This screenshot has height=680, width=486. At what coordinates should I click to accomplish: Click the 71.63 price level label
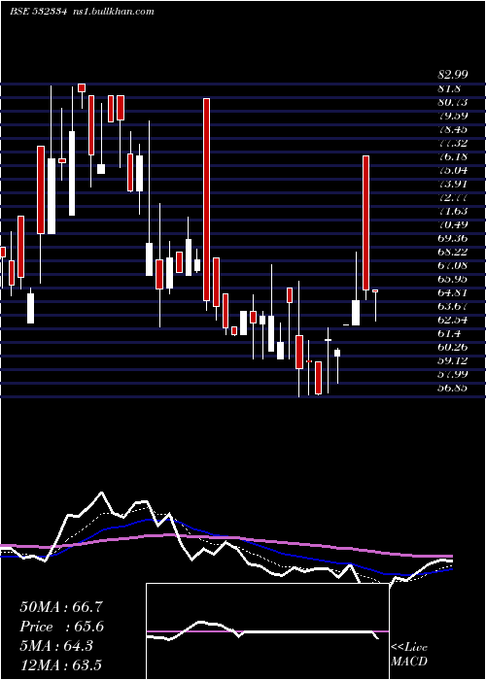(453, 211)
